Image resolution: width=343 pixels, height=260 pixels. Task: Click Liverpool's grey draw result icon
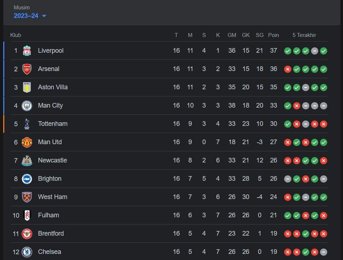coord(315,51)
